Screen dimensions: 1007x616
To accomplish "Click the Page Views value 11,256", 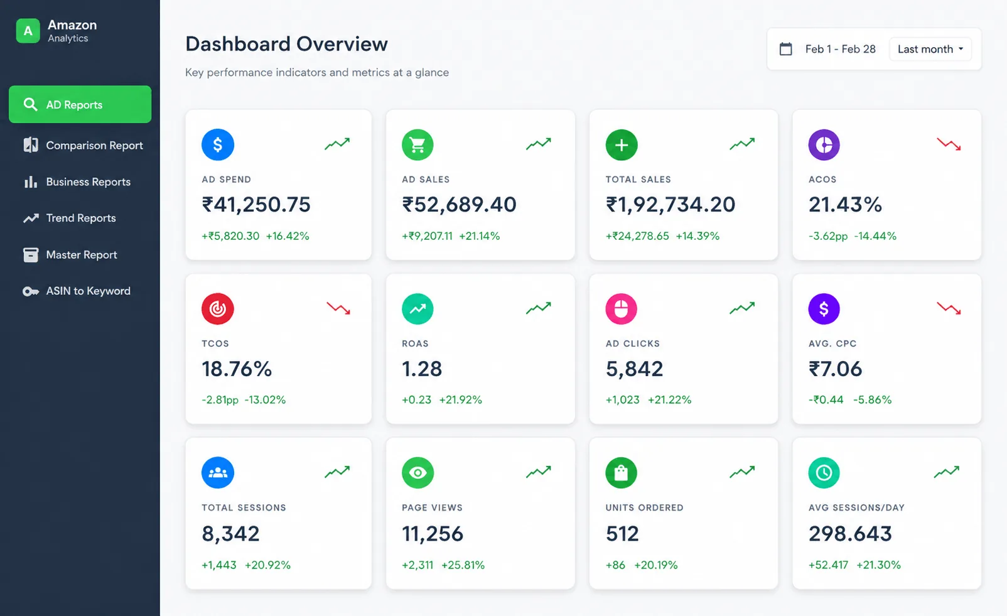I will [433, 534].
